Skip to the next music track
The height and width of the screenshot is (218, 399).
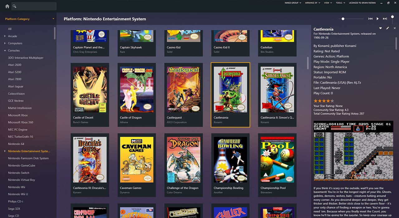click(x=385, y=19)
